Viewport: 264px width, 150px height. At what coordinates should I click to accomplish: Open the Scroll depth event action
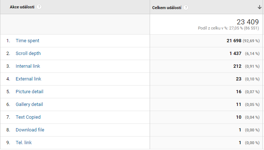click(28, 54)
